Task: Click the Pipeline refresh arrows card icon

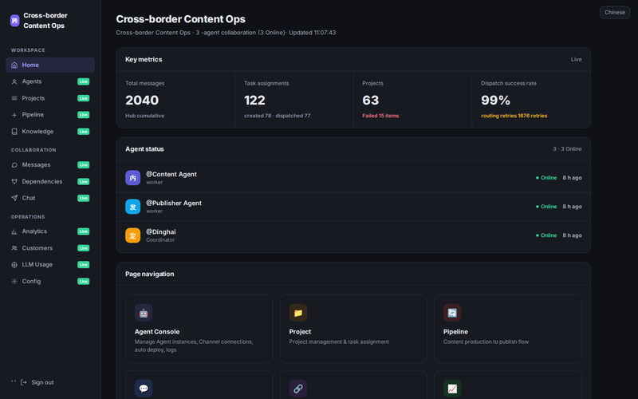Action: pyautogui.click(x=452, y=313)
